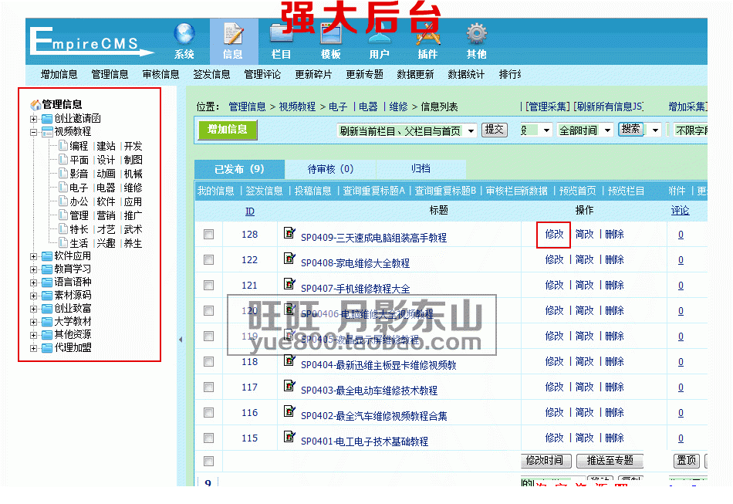This screenshot has height=504, width=733.
Task: Click folder icon of 创业邀请函
Action: tap(47, 119)
